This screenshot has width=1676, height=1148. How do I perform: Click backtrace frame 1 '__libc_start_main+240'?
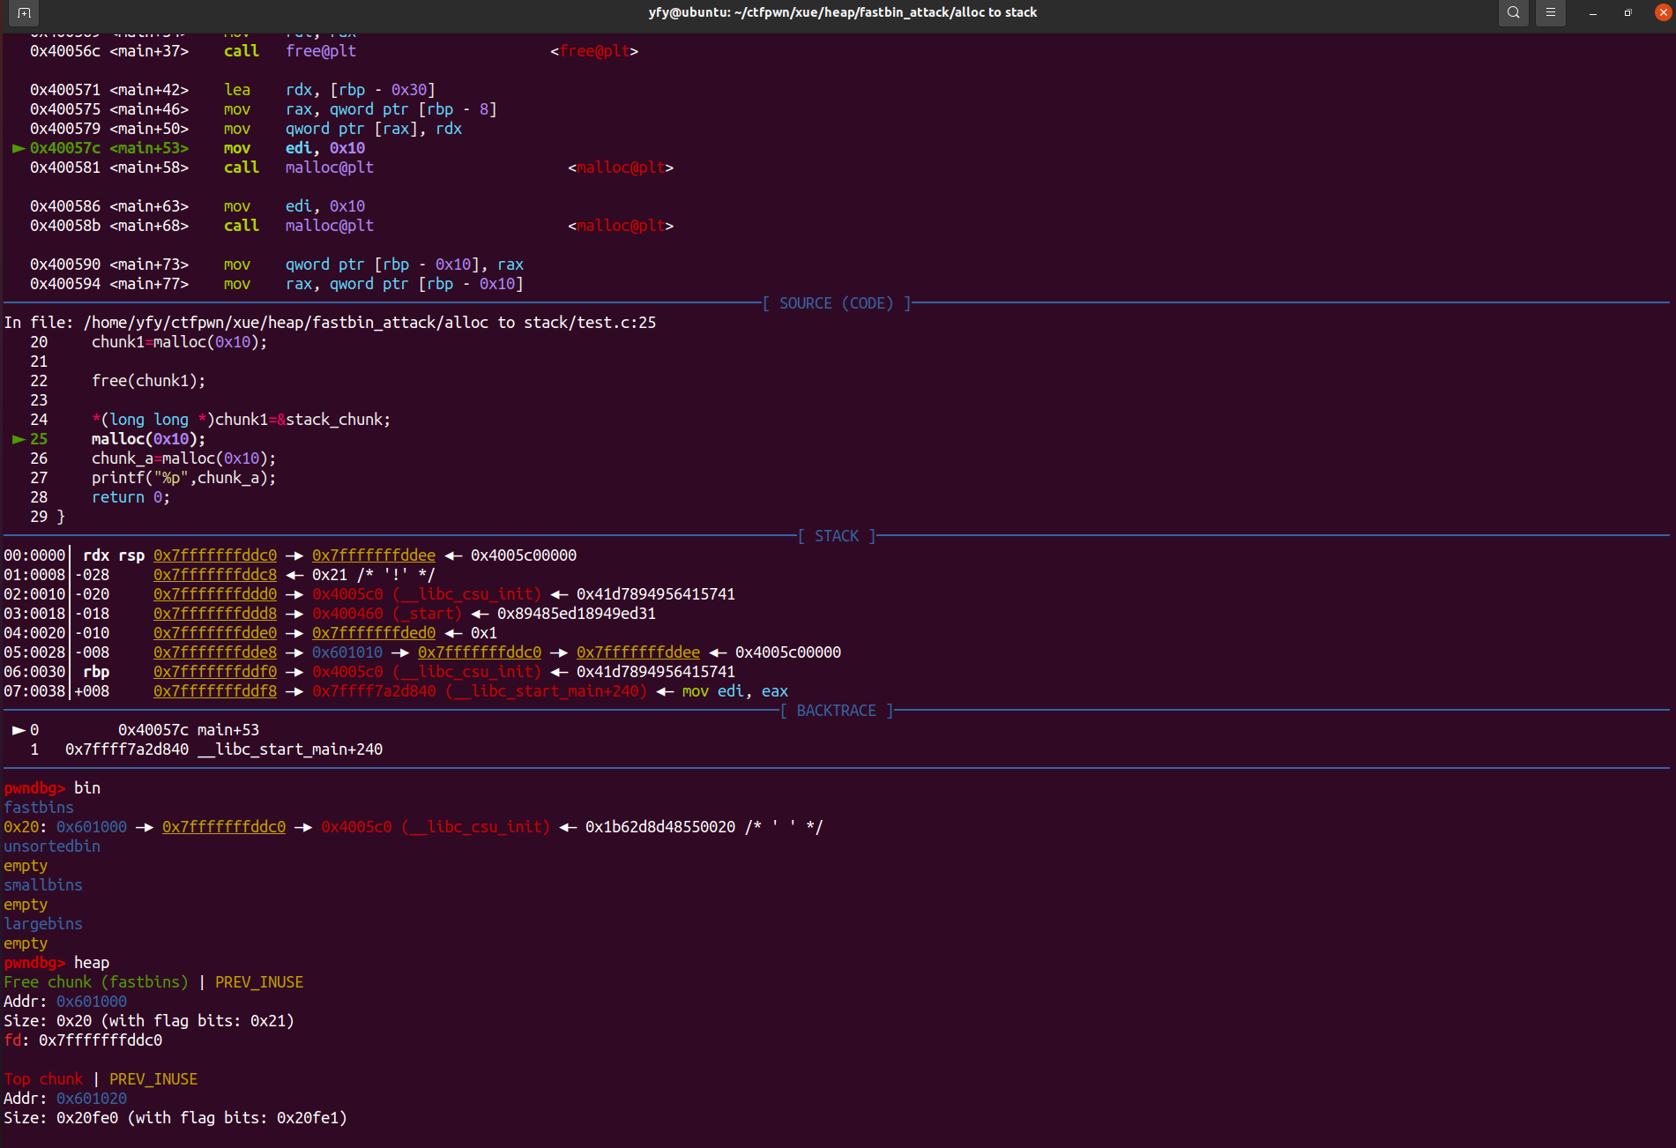[x=290, y=749]
